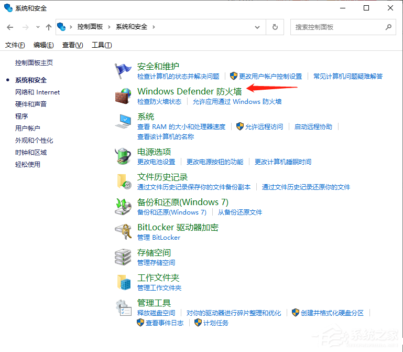
Task: Open the 文件(F) menu
Action: point(15,45)
